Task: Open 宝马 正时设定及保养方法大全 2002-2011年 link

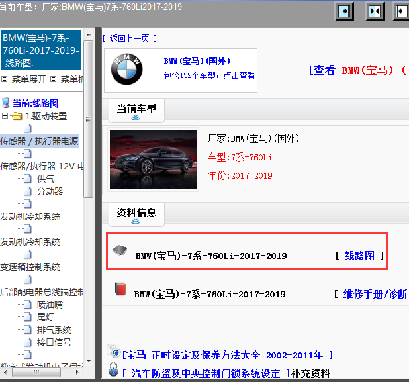Action: 228,355
